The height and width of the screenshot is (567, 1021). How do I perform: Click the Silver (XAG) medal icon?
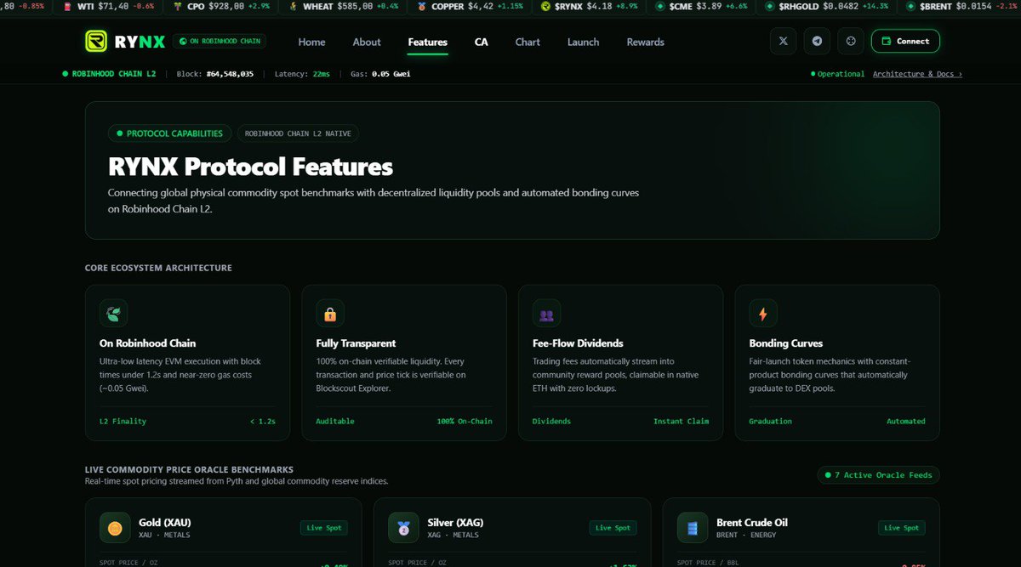coord(404,528)
